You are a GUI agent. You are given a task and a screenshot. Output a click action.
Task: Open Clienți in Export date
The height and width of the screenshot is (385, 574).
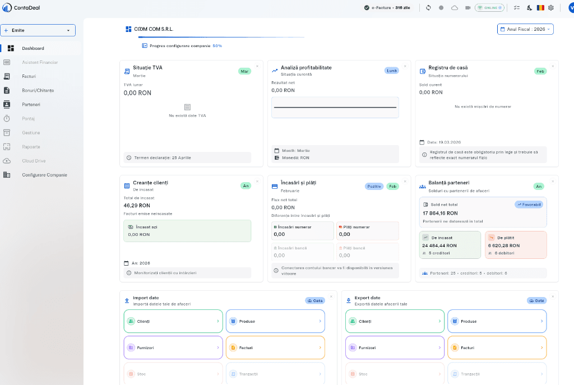(395, 321)
